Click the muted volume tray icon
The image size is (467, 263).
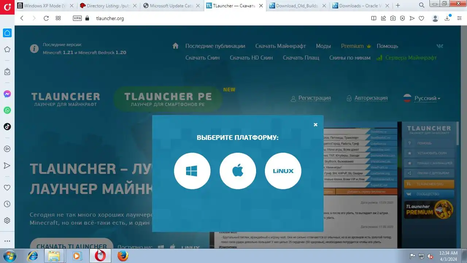point(430,256)
